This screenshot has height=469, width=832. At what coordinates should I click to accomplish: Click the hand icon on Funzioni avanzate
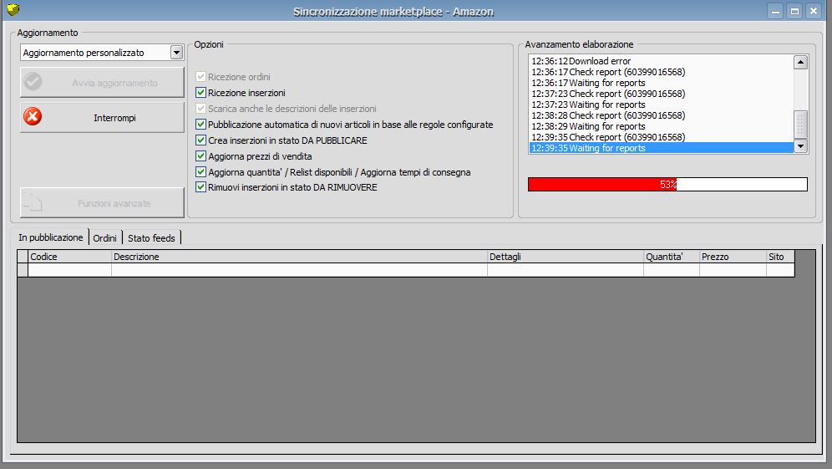pos(33,202)
